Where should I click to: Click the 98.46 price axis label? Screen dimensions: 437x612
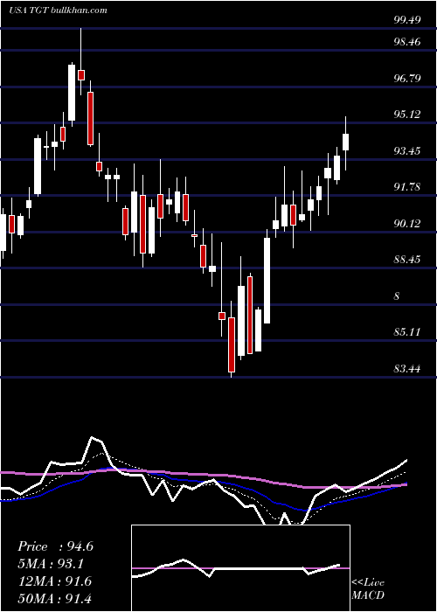point(407,41)
